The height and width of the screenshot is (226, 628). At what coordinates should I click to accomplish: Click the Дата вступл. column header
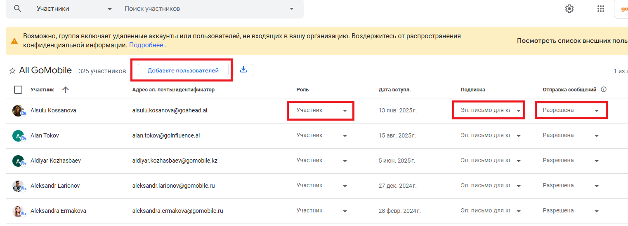(394, 90)
